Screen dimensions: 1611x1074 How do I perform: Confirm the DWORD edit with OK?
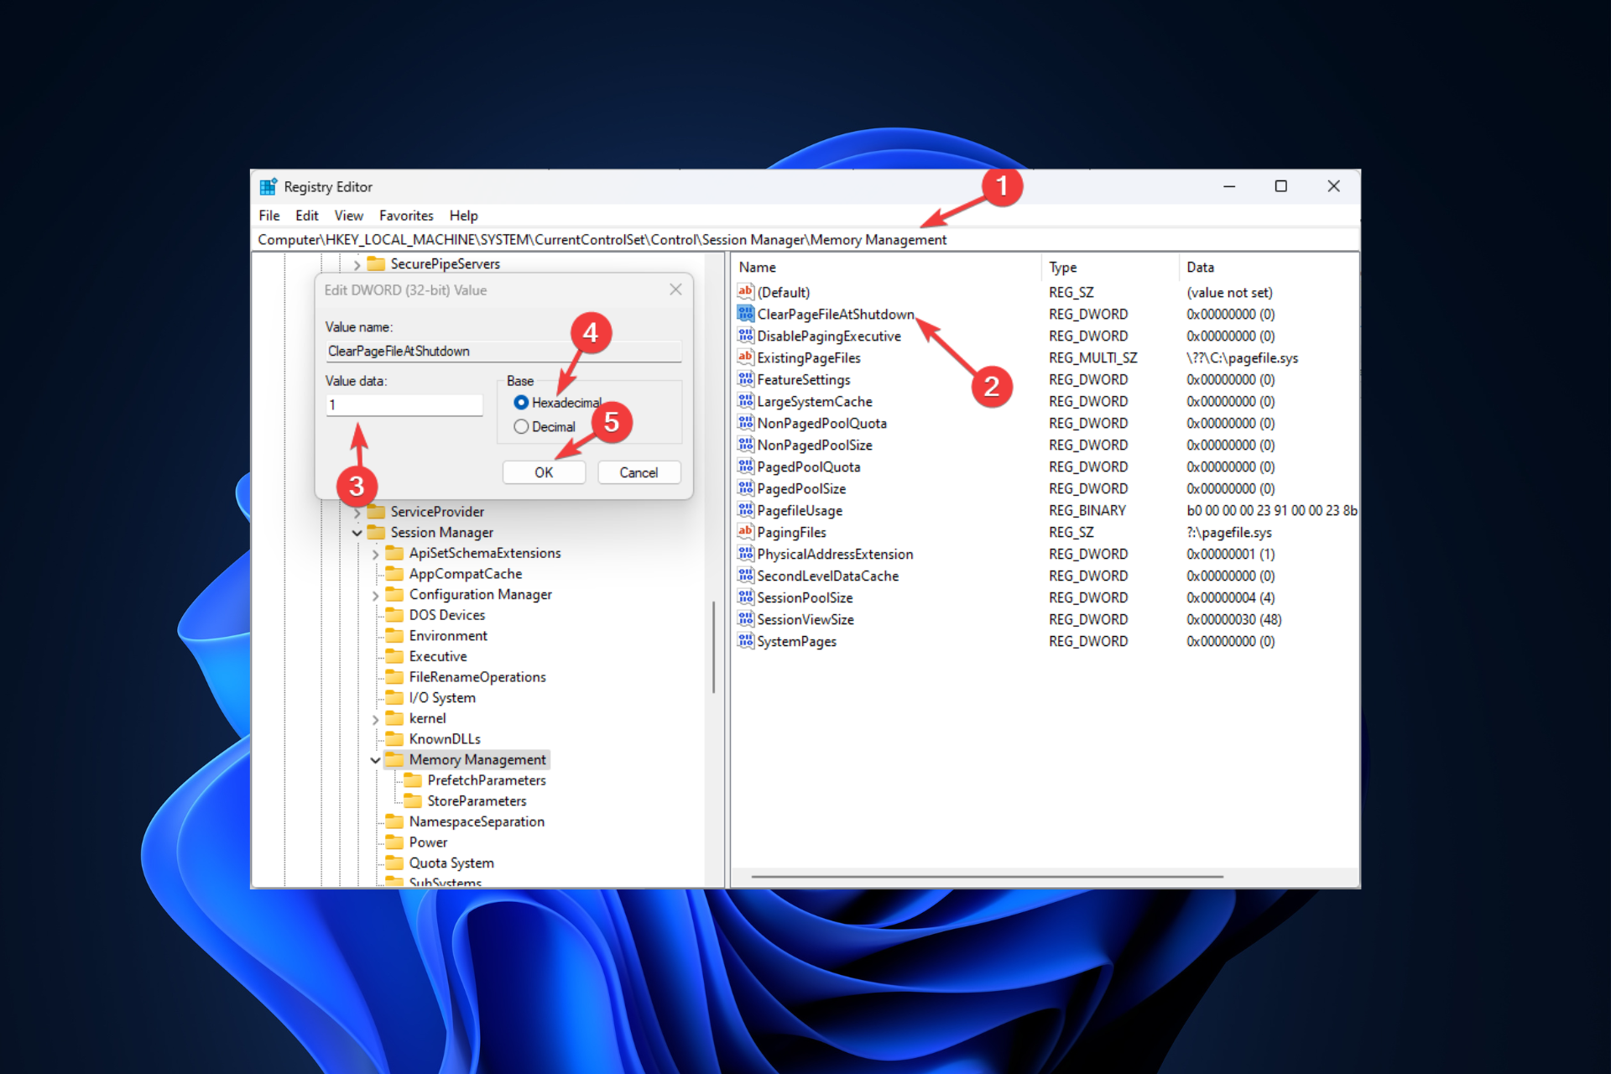(x=544, y=472)
